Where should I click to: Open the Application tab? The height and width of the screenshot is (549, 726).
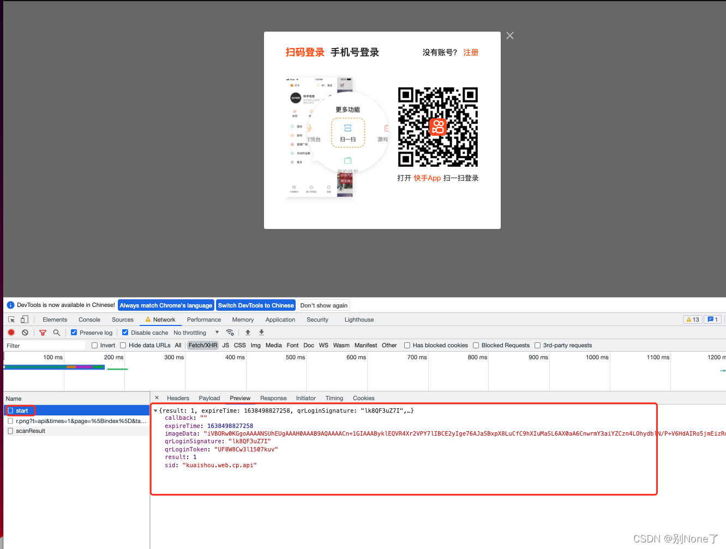tap(280, 319)
